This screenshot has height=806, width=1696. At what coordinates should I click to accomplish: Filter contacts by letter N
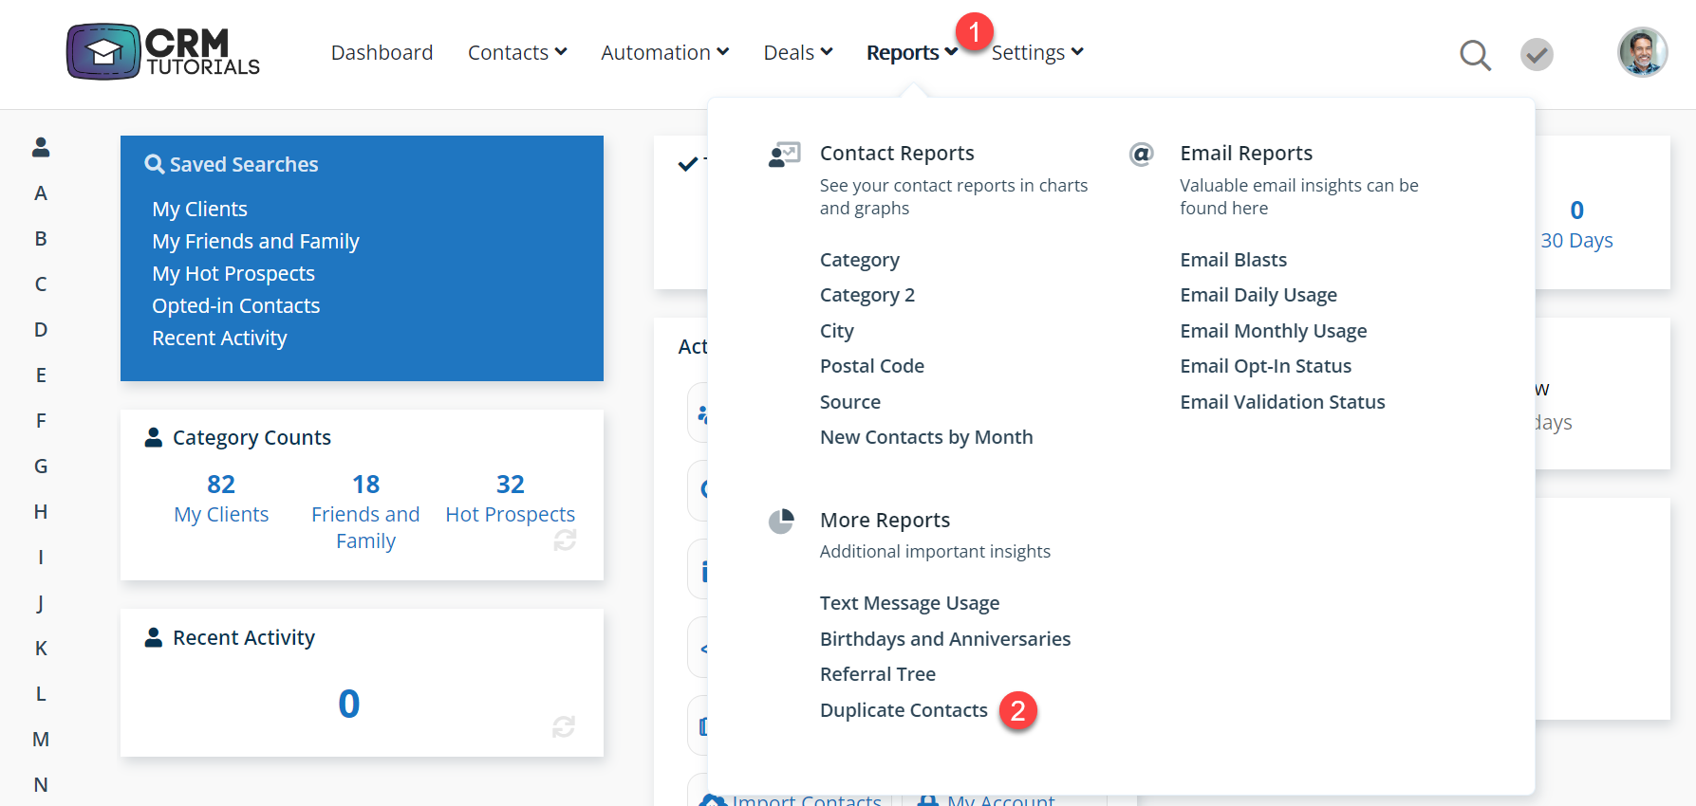coord(41,785)
